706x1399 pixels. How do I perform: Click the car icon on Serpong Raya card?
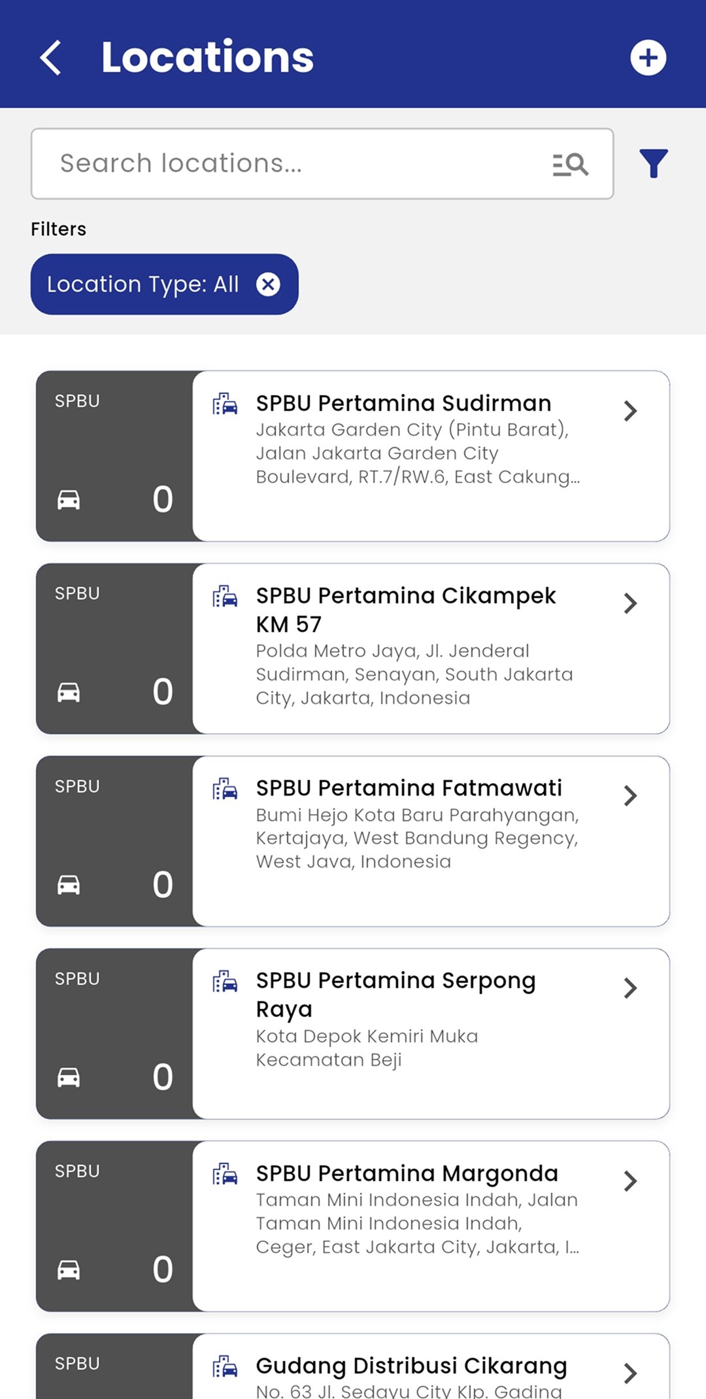[69, 1077]
